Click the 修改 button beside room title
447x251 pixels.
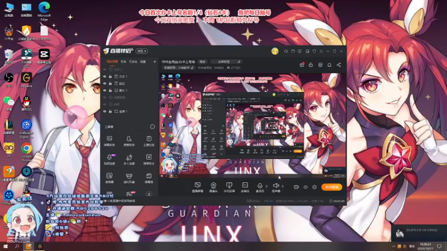click(x=202, y=62)
